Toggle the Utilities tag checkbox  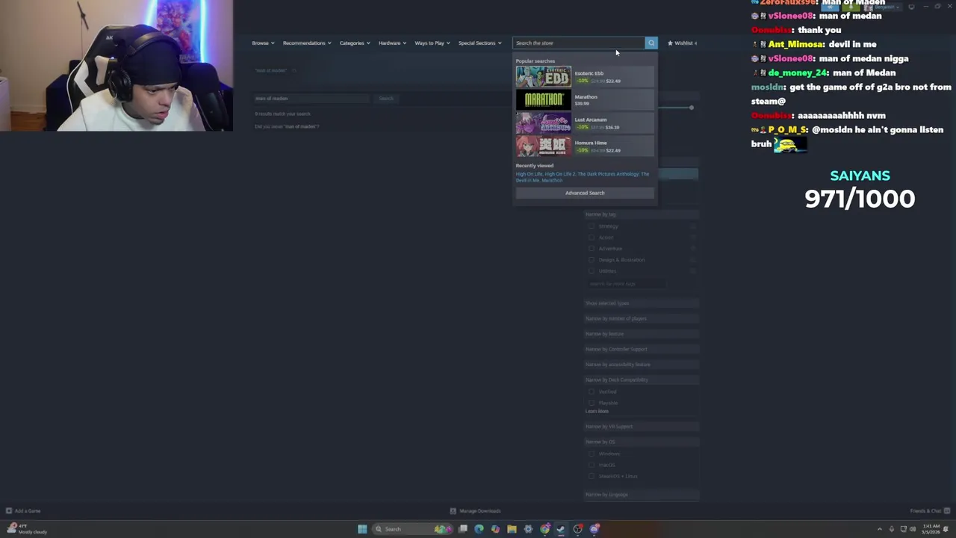coord(592,271)
